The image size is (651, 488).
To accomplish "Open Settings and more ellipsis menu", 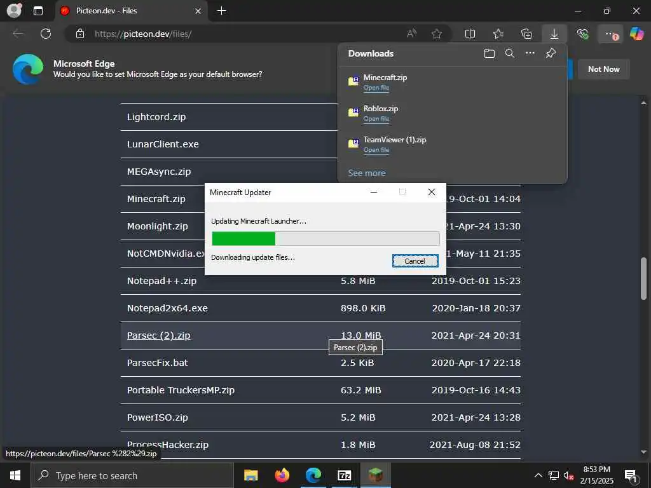I will click(610, 34).
